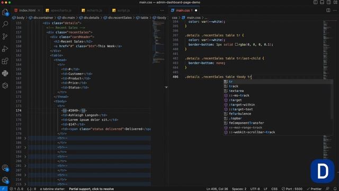Open more actions for left editor group
The height and width of the screenshot is (191, 339).
162,11
